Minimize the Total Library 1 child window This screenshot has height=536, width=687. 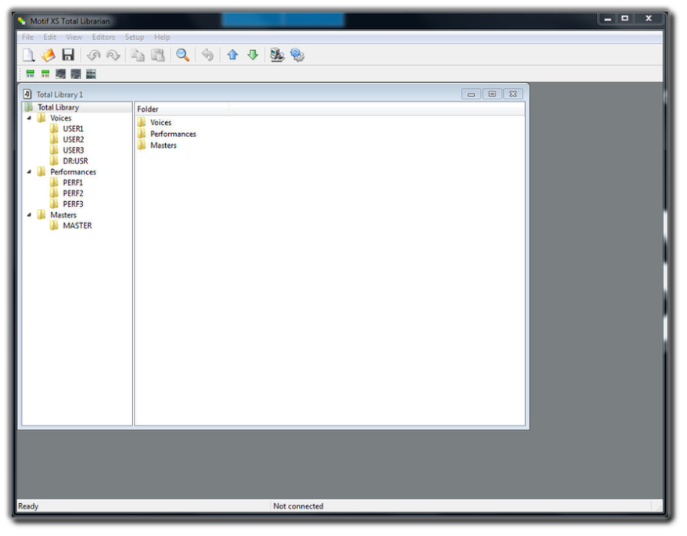click(471, 94)
